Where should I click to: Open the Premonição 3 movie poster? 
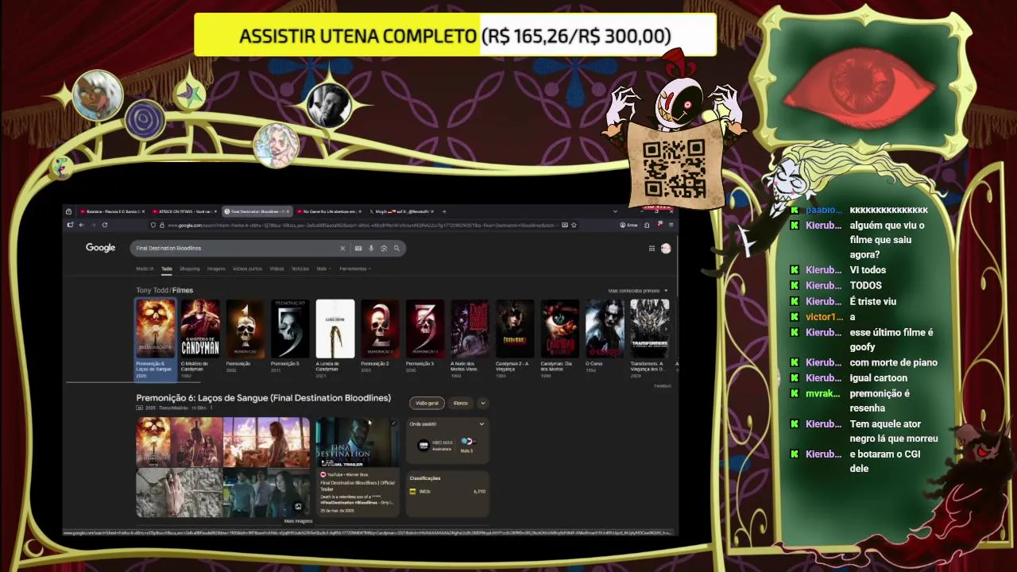click(x=425, y=329)
